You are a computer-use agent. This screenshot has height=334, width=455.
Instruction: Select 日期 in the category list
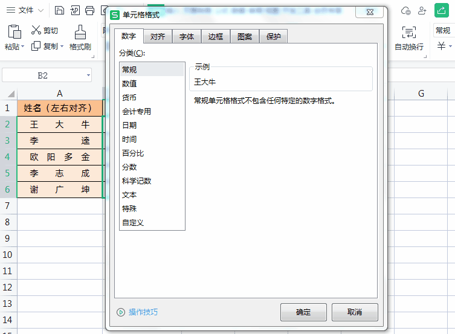(x=152, y=125)
